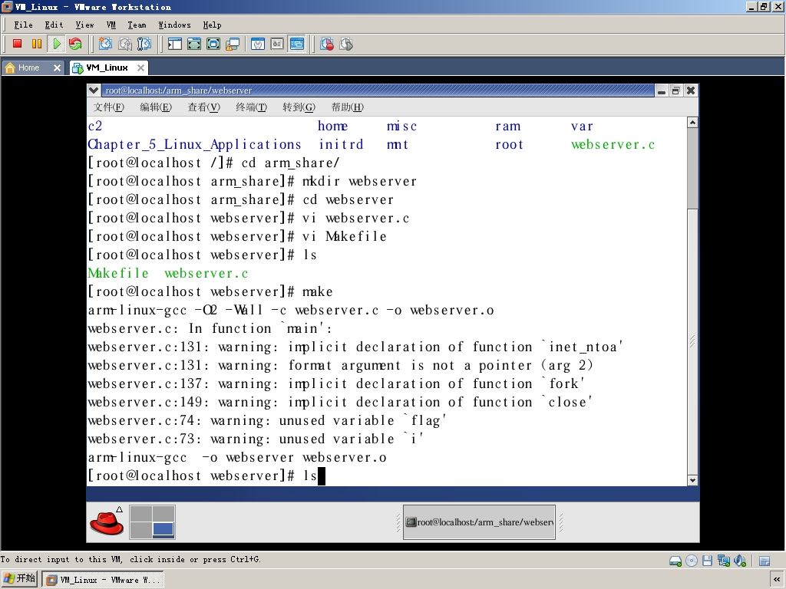Open the terminal 终端(T) menu
786x589 pixels.
click(251, 107)
